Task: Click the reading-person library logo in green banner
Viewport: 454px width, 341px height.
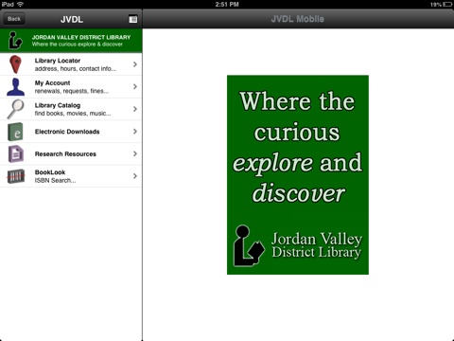Action: click(x=15, y=41)
